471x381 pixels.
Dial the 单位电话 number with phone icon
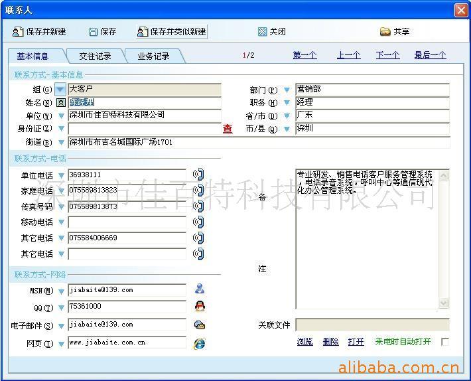(198, 175)
